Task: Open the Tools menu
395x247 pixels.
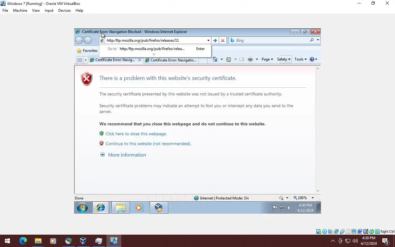Action: point(300,59)
